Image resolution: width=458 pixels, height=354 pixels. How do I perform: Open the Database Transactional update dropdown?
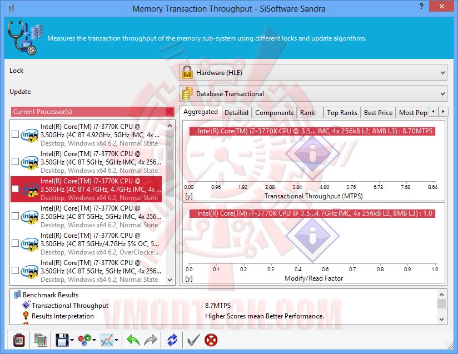313,93
